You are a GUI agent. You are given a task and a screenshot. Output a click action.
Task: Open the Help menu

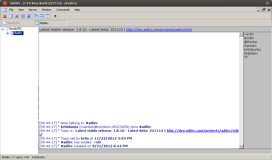coord(77,10)
